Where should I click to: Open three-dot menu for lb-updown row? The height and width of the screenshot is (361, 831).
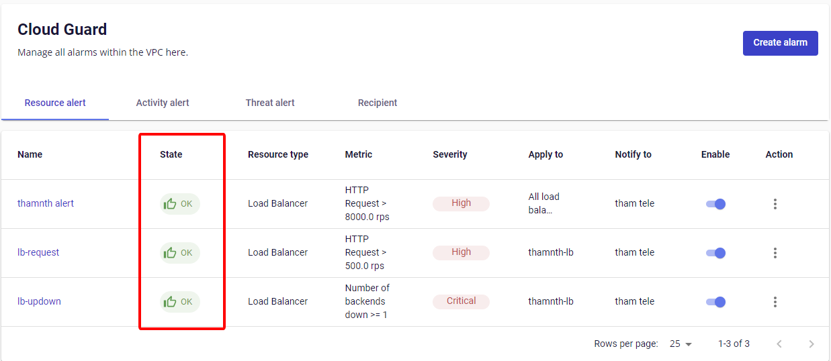(775, 302)
